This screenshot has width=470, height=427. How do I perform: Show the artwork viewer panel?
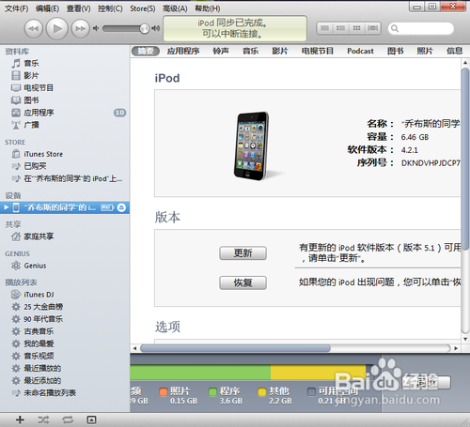(x=91, y=419)
